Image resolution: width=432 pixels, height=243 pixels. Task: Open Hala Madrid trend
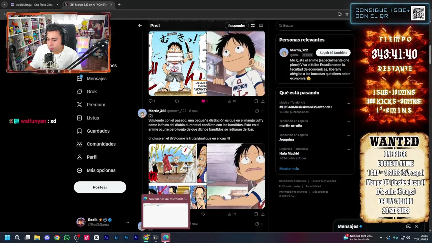tap(290, 153)
